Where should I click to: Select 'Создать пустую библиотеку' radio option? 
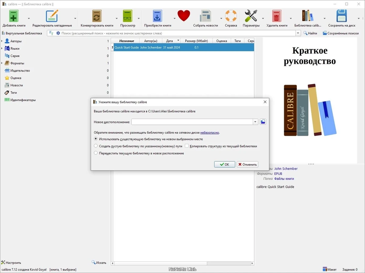(x=96, y=146)
